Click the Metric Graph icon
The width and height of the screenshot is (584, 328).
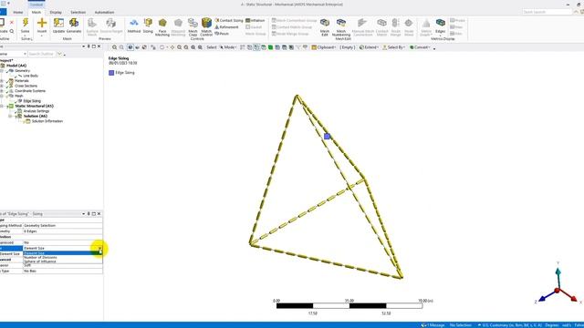(x=426, y=24)
